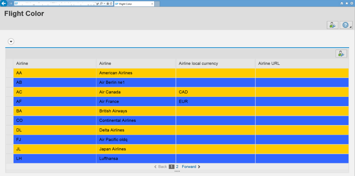Click the lock security icon in address bar
This screenshot has height=176, width=355.
click(x=107, y=4)
